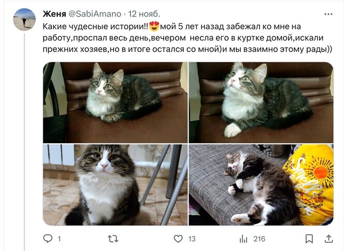
Task: Repost this tweet with retweet icon
Action: (113, 239)
